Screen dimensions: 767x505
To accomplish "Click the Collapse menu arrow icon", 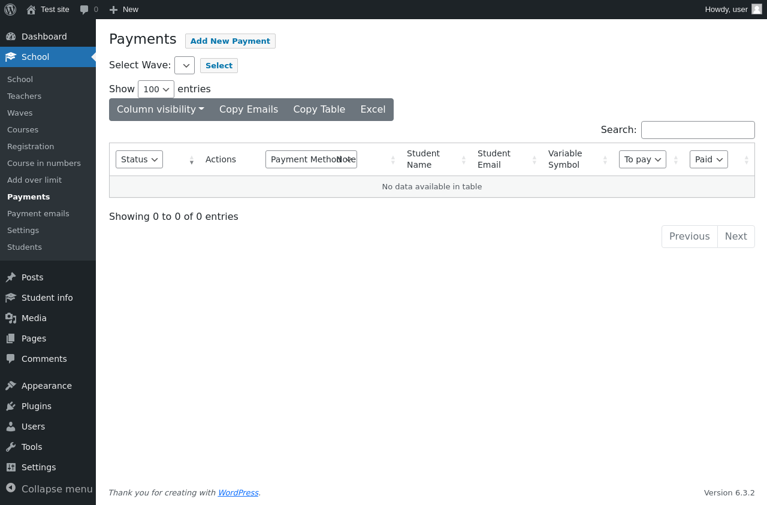I will point(11,488).
